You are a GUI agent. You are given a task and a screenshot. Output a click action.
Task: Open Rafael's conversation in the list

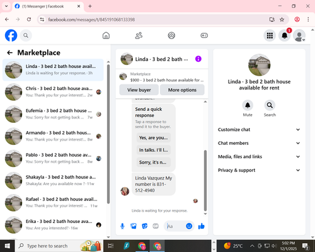pyautogui.click(x=53, y=203)
